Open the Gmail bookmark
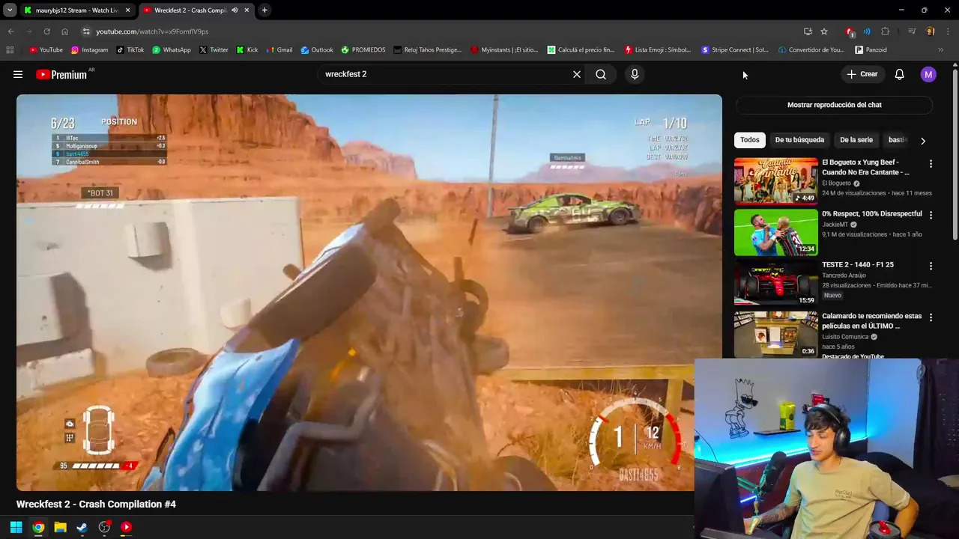The width and height of the screenshot is (959, 539). point(279,50)
